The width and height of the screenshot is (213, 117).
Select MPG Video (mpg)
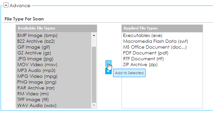click(x=54, y=76)
